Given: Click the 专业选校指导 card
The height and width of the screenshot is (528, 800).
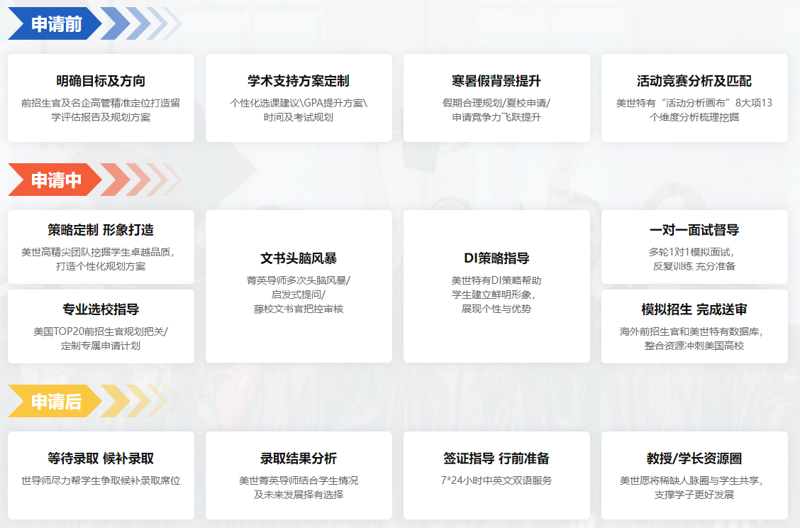Looking at the screenshot, I should tap(101, 326).
